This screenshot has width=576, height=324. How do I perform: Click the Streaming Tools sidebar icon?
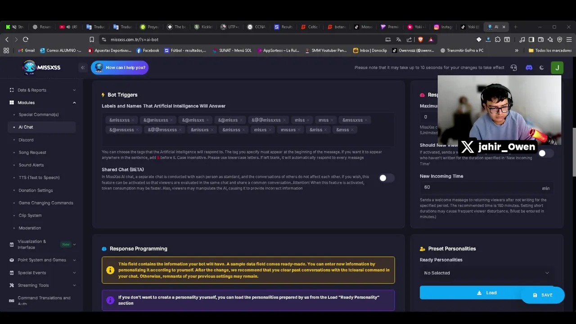12,285
